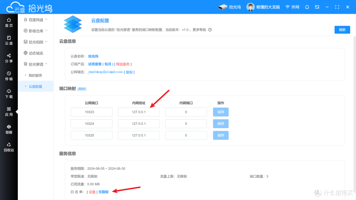Click the help question mark icon
This screenshot has width=356, height=200.
tap(210, 30)
